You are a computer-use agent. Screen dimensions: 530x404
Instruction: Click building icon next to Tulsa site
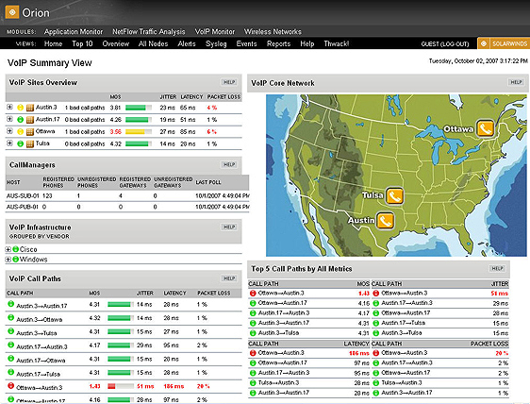30,143
